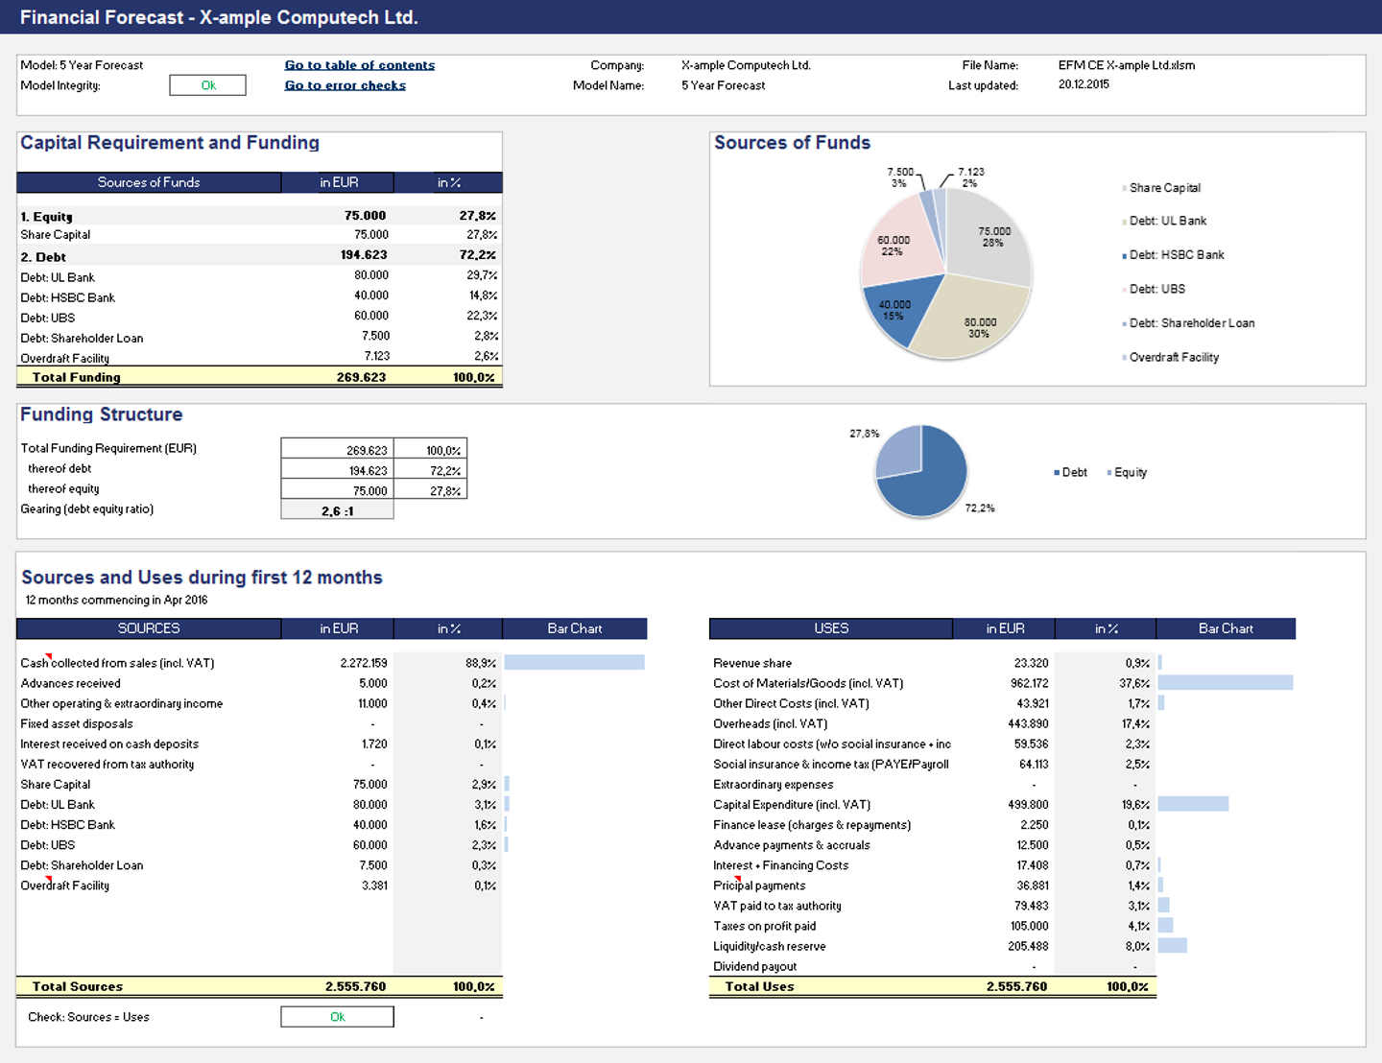Click the Total Funding Requirement 269.623 cell
Image resolution: width=1382 pixels, height=1063 pixels.
tap(337, 450)
